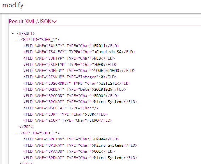Click the REVNUM integer value 0
The width and height of the screenshot is (201, 164).
click(102, 77)
